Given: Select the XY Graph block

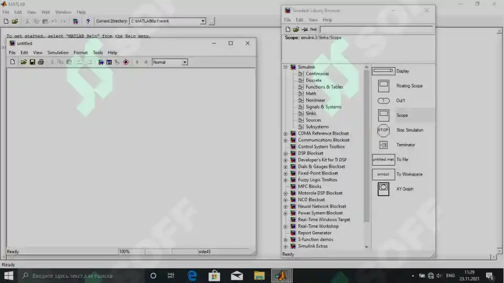Looking at the screenshot, I should tap(383, 189).
